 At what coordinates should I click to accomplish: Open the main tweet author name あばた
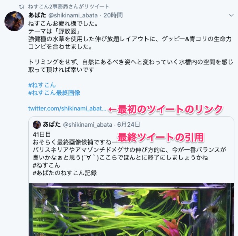coord(37,15)
